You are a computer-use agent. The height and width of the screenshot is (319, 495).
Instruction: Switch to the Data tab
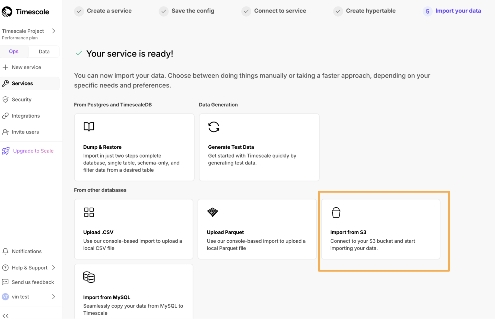coord(44,52)
